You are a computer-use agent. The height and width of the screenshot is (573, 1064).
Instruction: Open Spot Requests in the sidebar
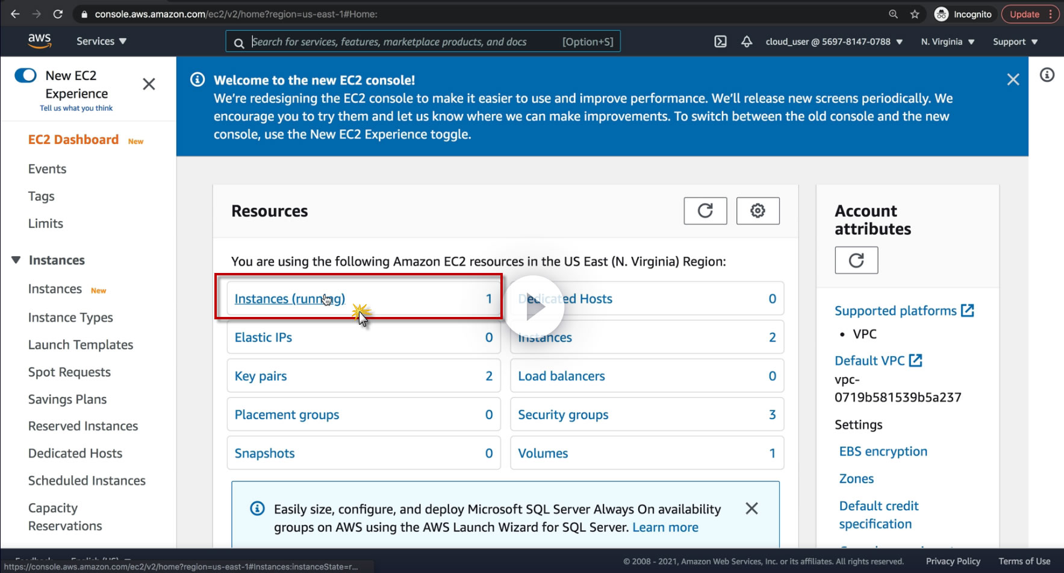[x=69, y=372]
